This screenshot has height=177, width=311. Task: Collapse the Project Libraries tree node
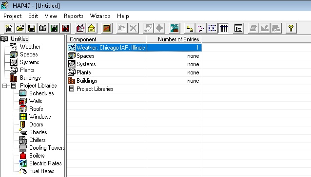[4, 86]
